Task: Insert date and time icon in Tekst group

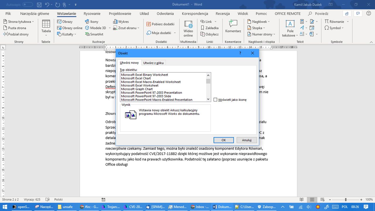Action: [312, 28]
